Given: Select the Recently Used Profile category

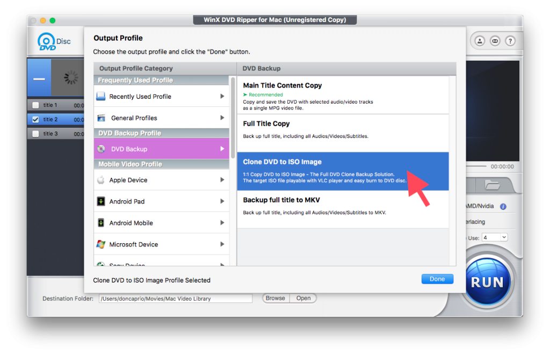Looking at the screenshot, I should point(161,96).
